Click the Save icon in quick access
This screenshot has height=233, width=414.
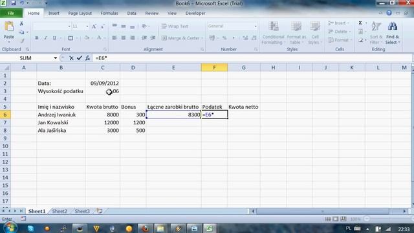pos(13,3)
